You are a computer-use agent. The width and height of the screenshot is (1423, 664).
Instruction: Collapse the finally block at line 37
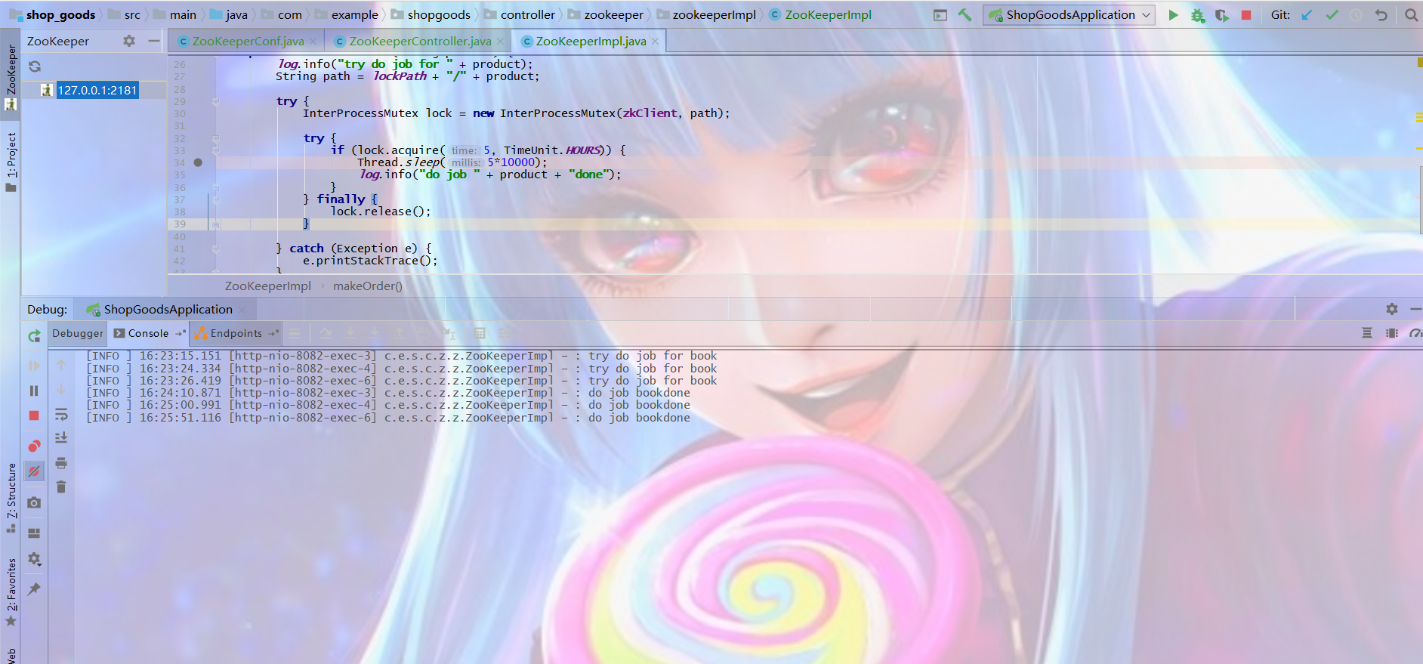pyautogui.click(x=216, y=199)
